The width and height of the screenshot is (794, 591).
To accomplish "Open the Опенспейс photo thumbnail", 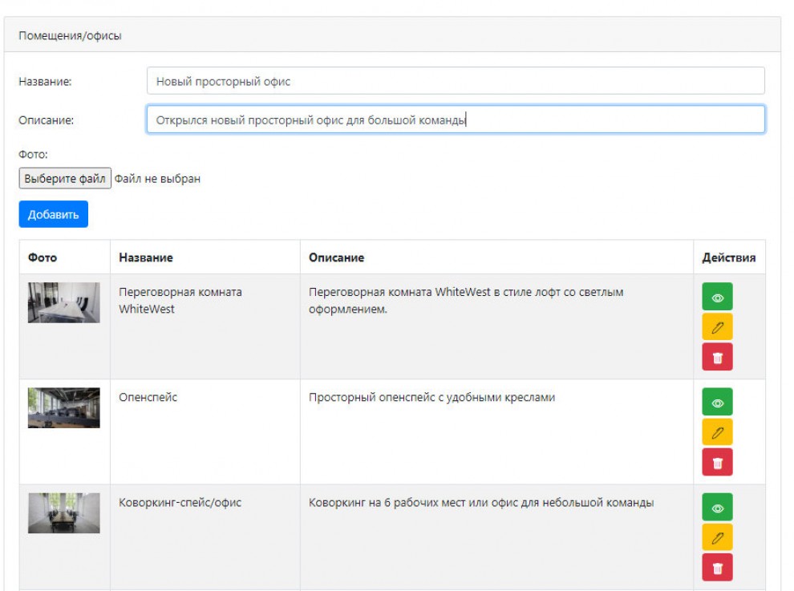I will pos(64,407).
